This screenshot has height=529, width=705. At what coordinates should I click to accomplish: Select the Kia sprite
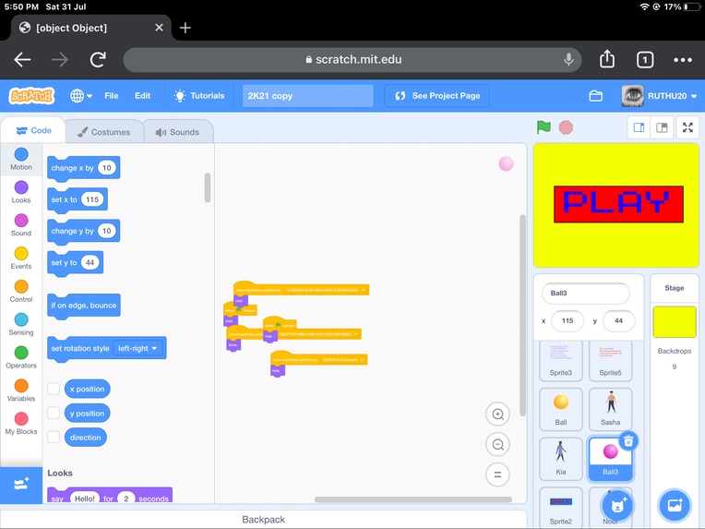561,459
